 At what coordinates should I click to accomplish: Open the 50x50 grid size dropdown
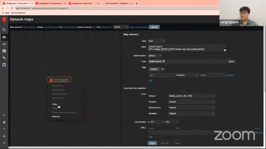pyautogui.click(x=121, y=27)
